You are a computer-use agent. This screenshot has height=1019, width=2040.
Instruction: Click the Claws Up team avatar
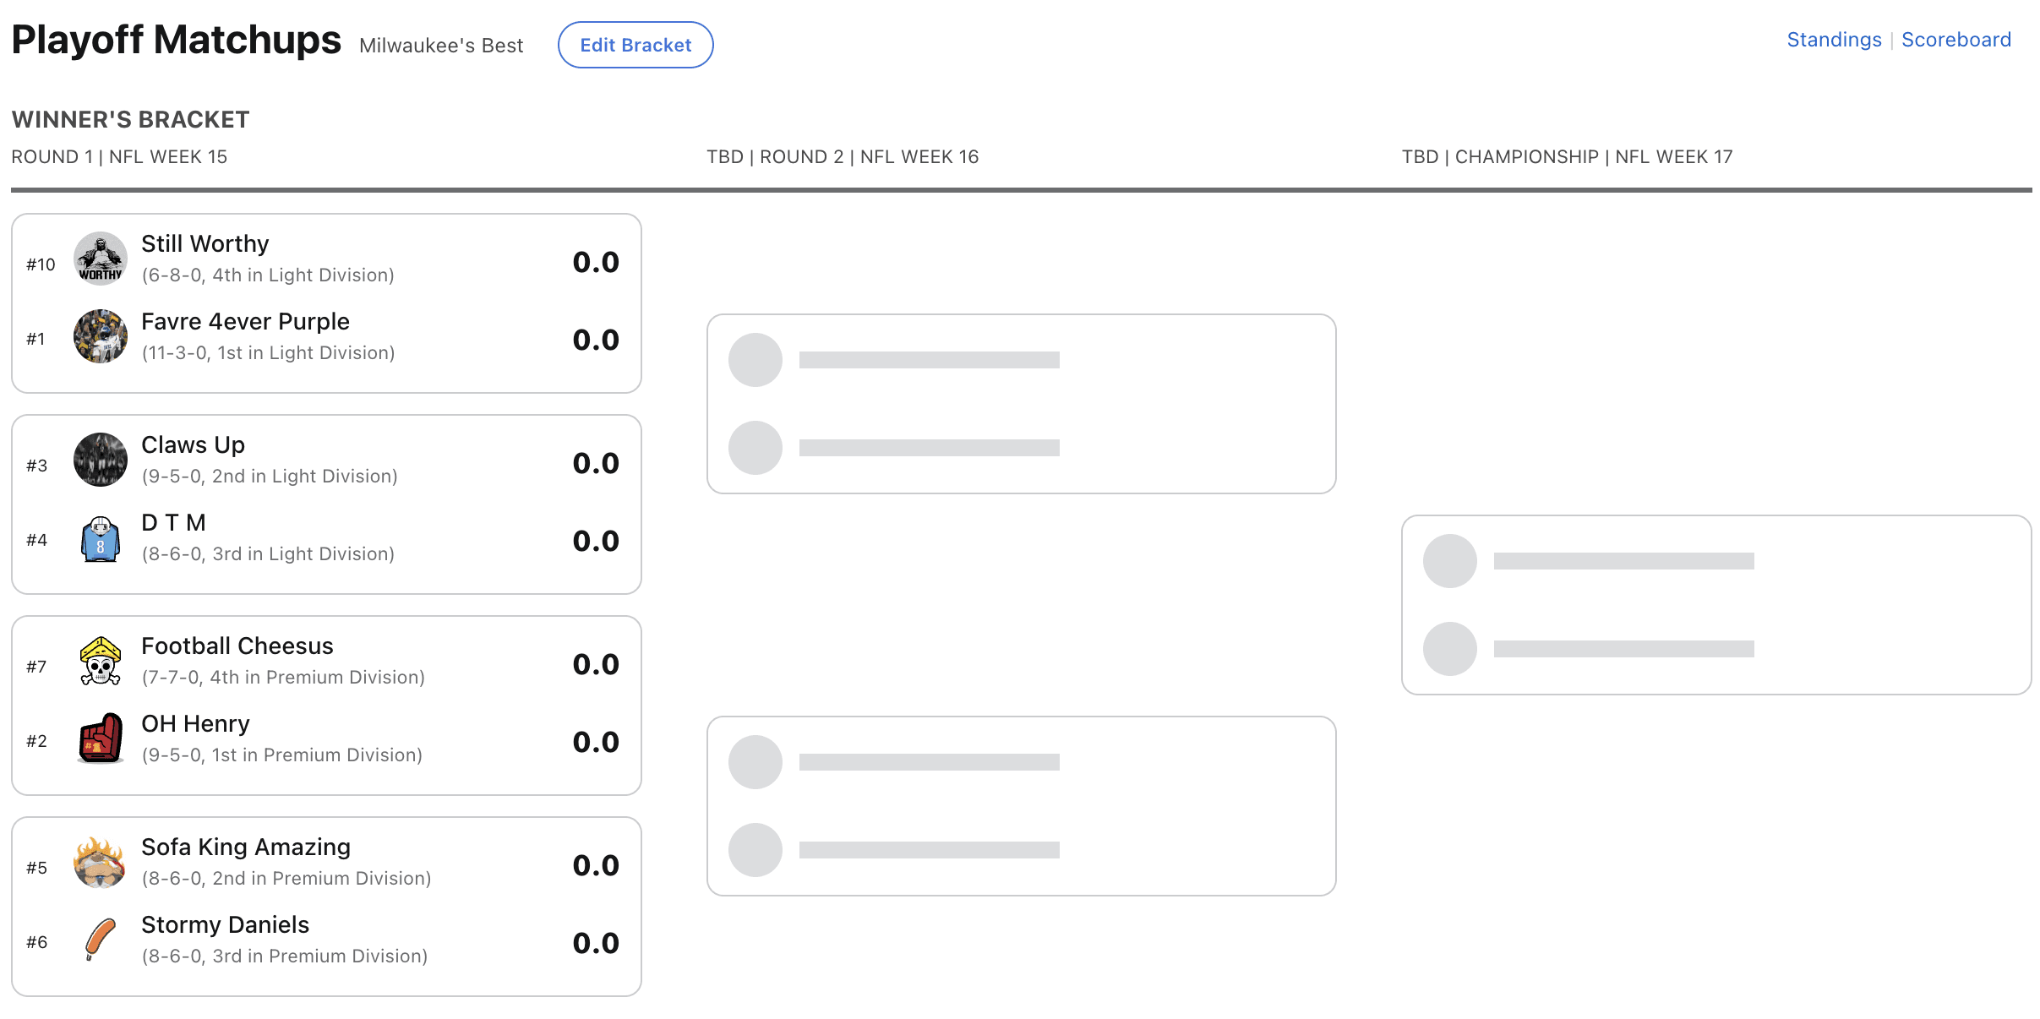point(101,460)
